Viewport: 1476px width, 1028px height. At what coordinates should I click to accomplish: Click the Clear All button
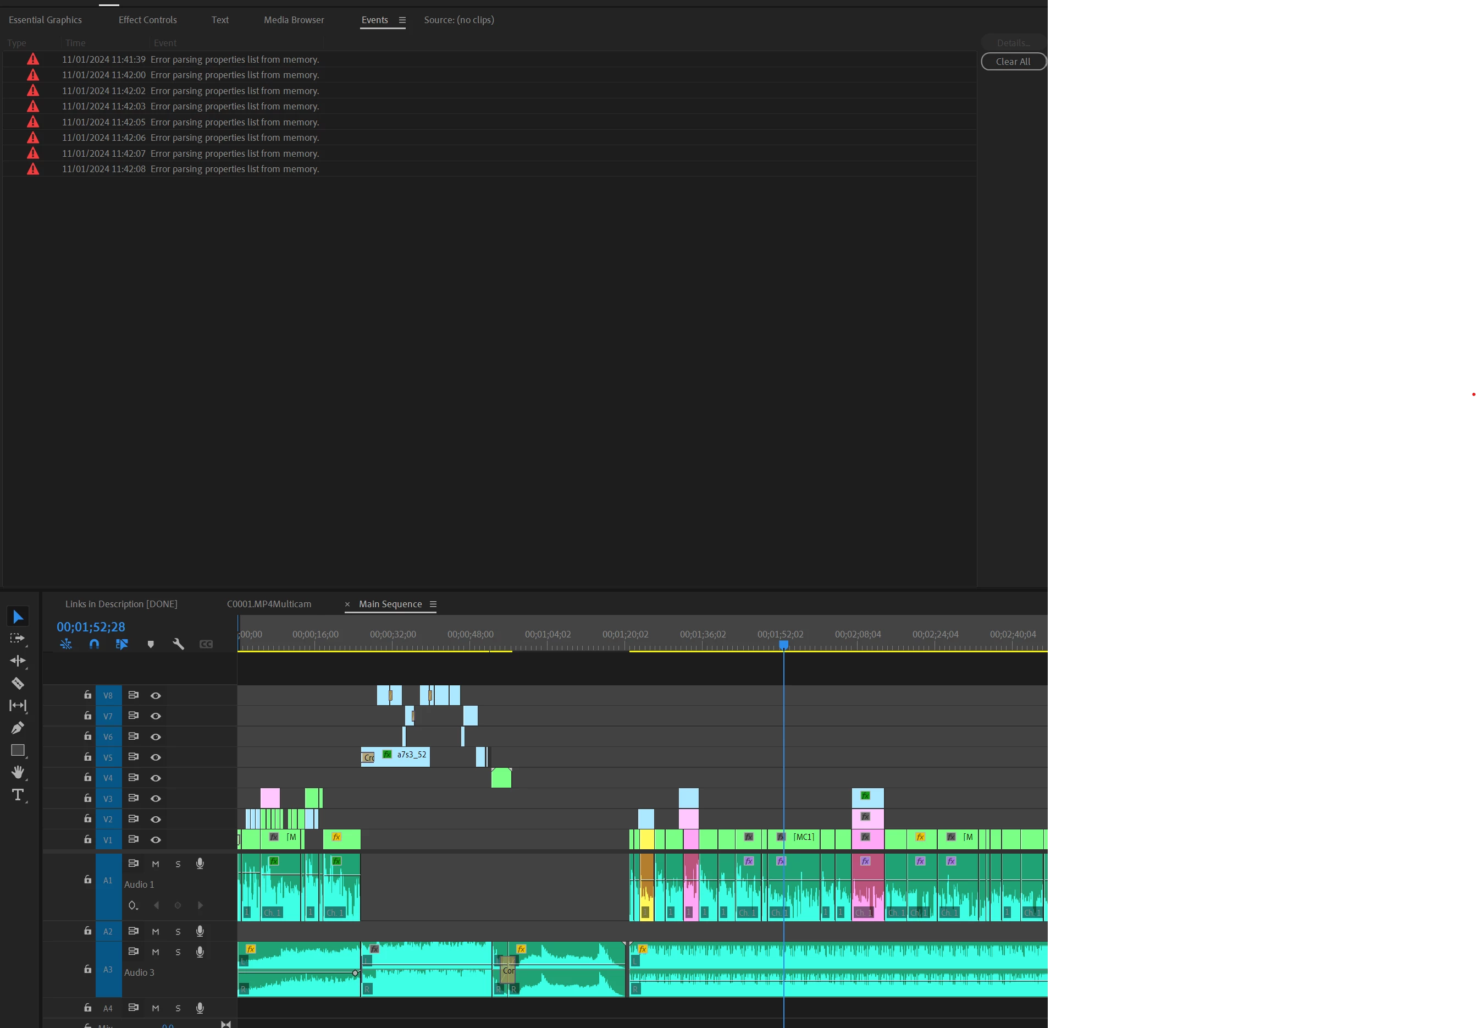[x=1013, y=62]
